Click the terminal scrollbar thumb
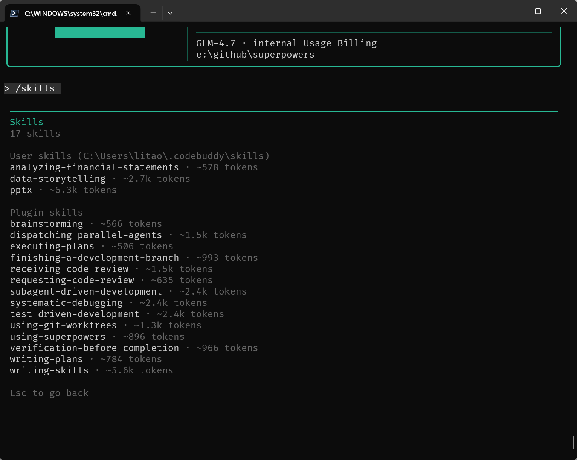Viewport: 577px width, 460px height. [x=573, y=442]
